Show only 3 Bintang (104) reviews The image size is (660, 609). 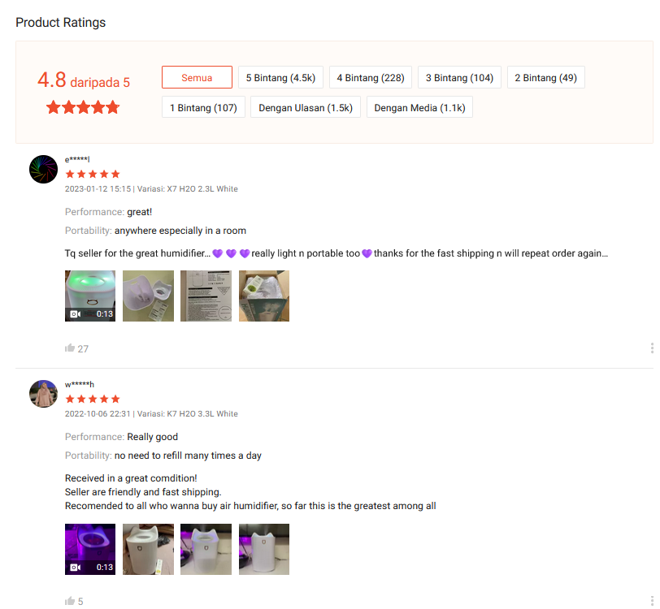[x=459, y=77]
